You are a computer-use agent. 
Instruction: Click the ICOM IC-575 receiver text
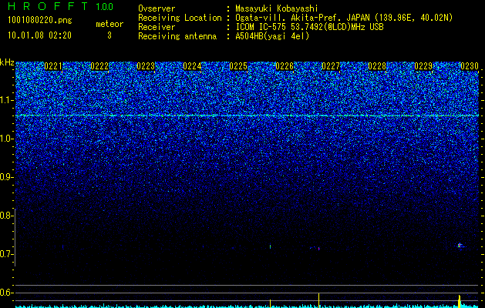click(309, 27)
